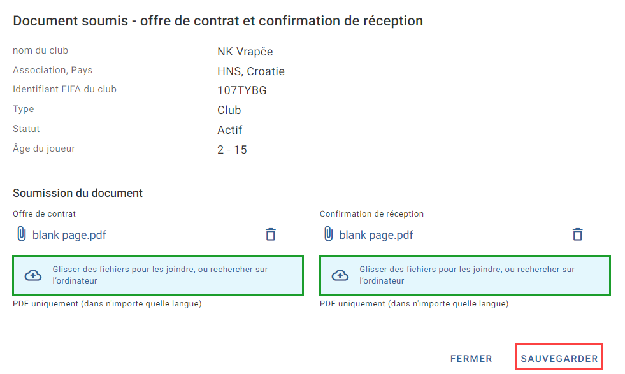
Task: Save the document with SAUVEGARDER
Action: [559, 358]
